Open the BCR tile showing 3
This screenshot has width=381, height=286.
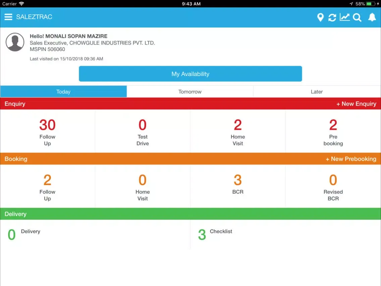(238, 187)
